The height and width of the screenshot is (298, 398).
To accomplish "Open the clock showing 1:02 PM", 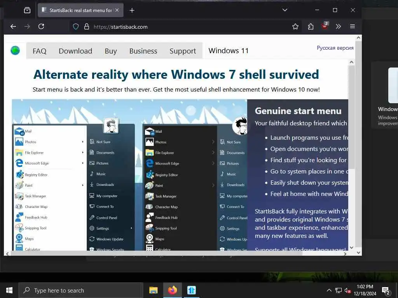I will pos(365,290).
